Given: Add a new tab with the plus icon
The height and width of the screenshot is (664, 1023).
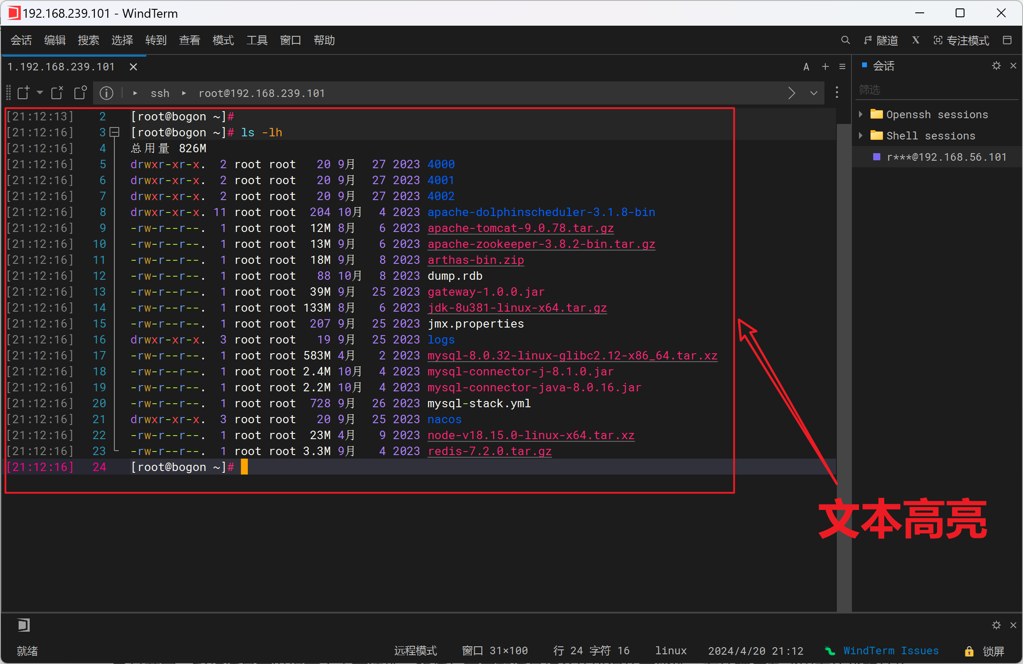Looking at the screenshot, I should pyautogui.click(x=825, y=66).
